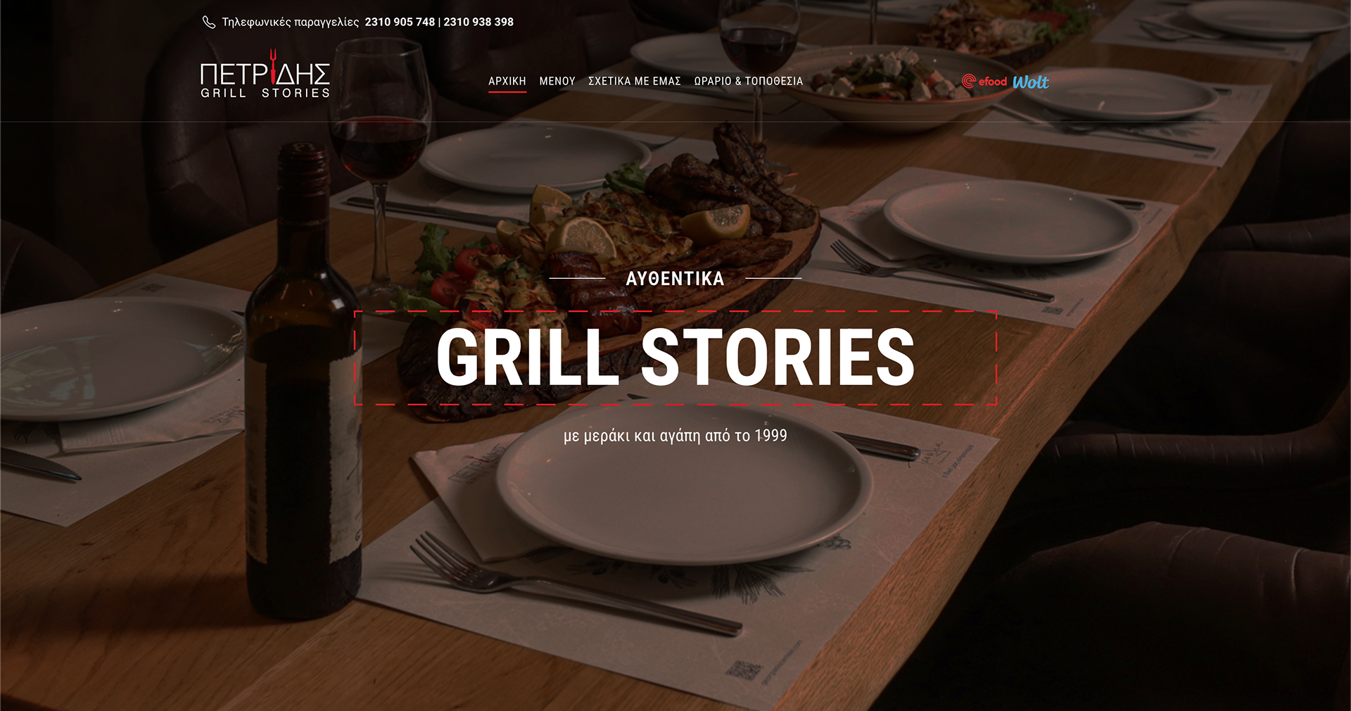Open the efood ordering logo
The width and height of the screenshot is (1351, 711).
tap(984, 82)
